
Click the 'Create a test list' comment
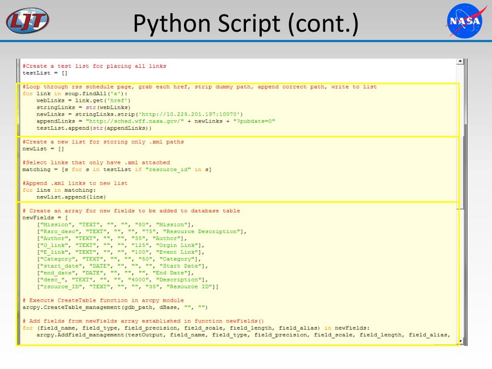coord(94,66)
